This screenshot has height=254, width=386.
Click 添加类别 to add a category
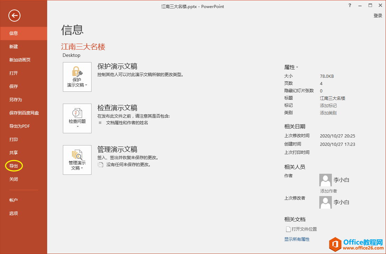328,112
